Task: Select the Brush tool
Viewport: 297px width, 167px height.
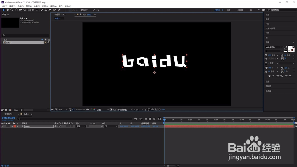Action: pyautogui.click(x=42, y=10)
